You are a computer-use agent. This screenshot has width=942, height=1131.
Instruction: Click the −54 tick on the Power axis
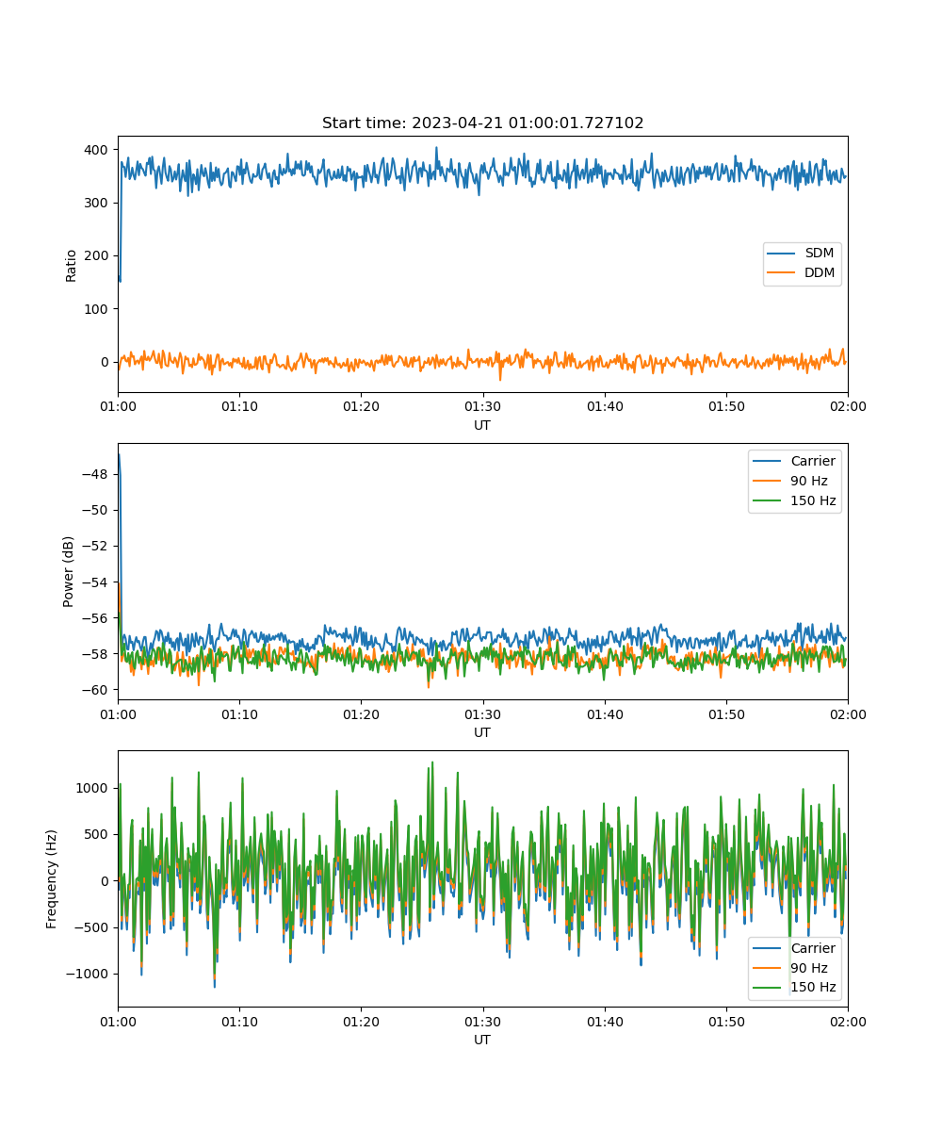pos(96,582)
